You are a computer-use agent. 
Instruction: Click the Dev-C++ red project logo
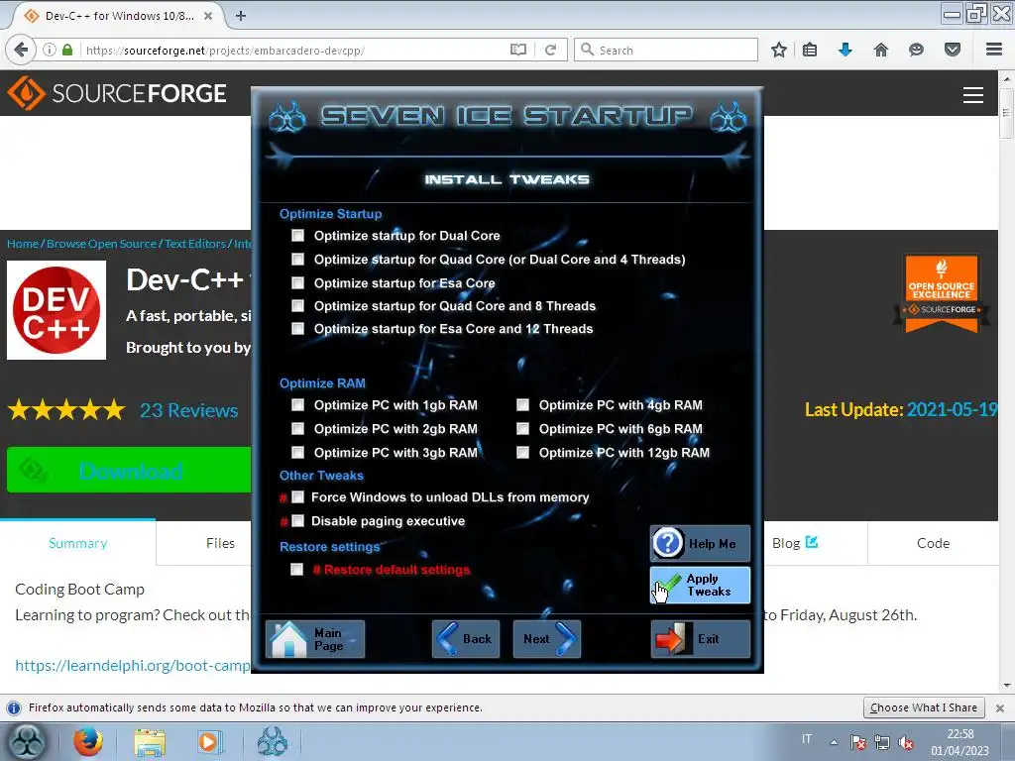[x=56, y=310]
